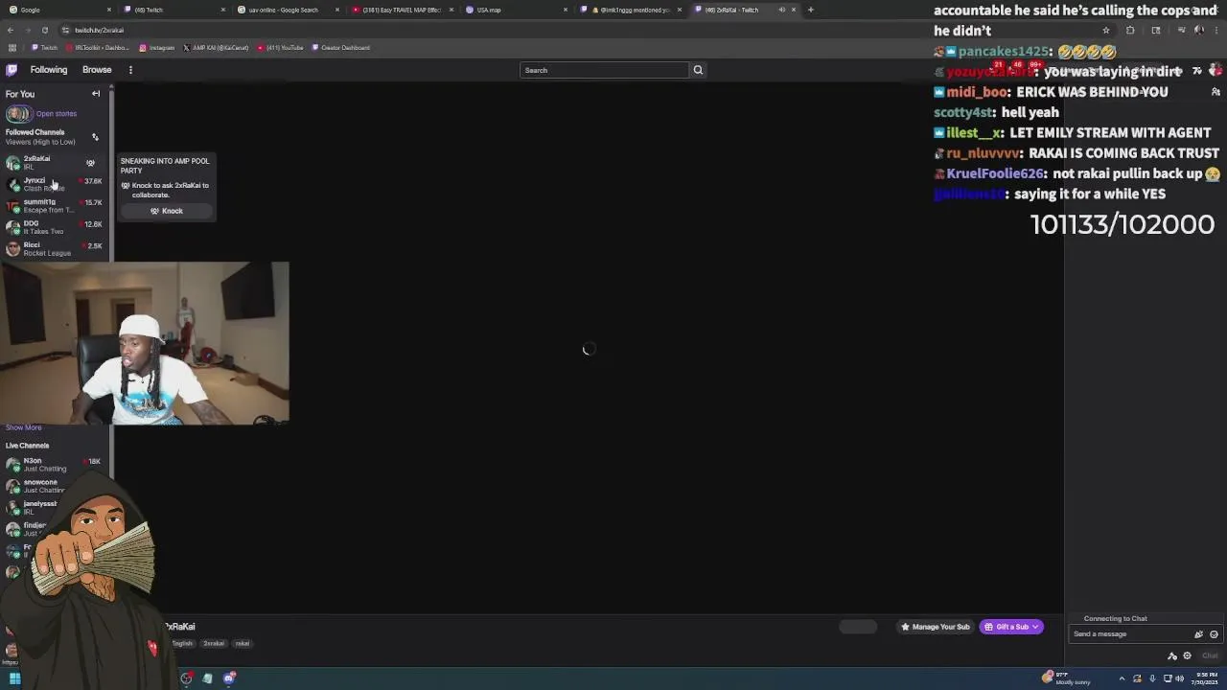Click the Twitch logo home icon
This screenshot has width=1227, height=690.
click(x=12, y=70)
